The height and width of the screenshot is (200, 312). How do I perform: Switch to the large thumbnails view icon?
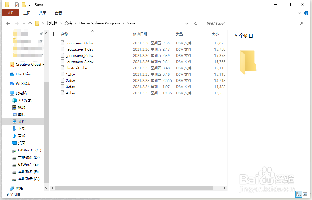pos(305,194)
